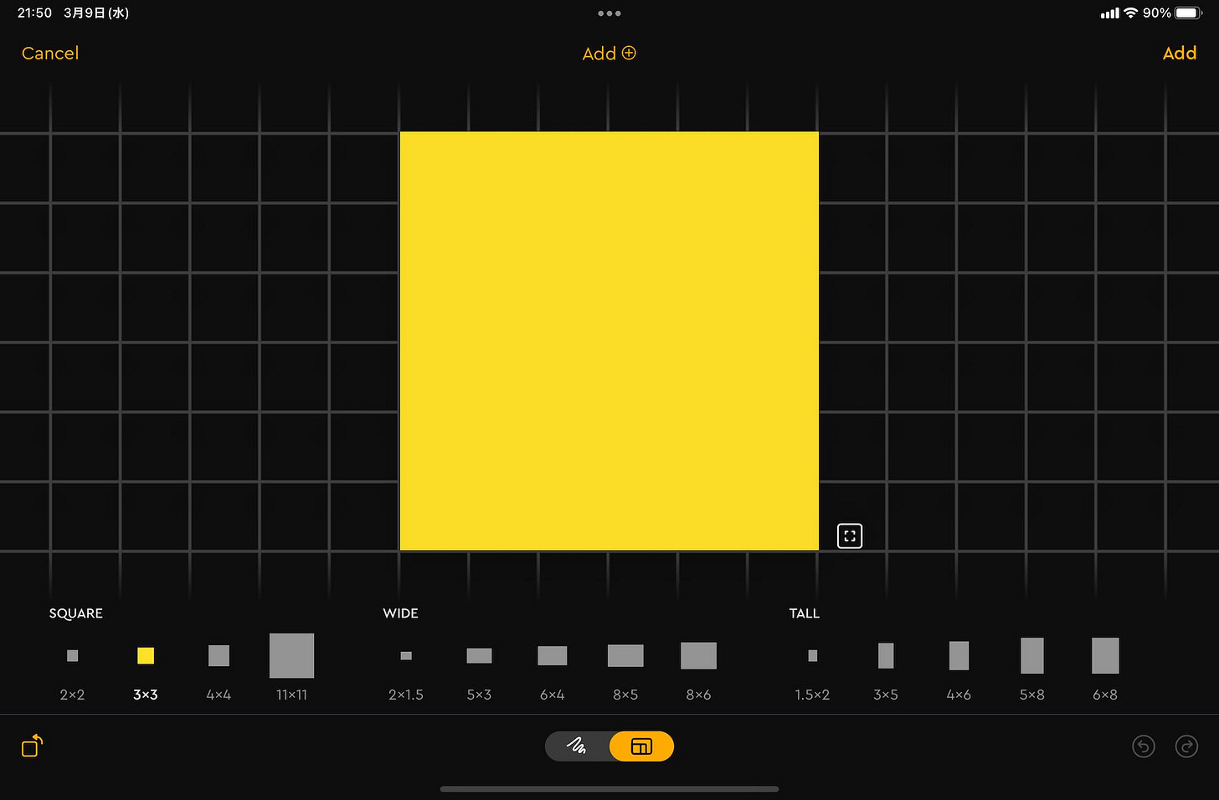Tap the TALL category label
The image size is (1219, 800).
(805, 613)
